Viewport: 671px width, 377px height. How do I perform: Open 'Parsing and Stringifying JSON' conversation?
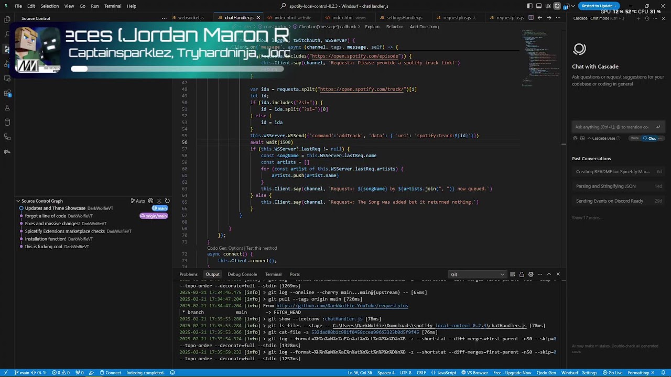click(x=619, y=186)
